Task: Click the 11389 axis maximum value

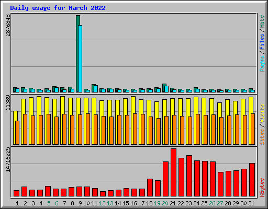Action: click(x=8, y=102)
